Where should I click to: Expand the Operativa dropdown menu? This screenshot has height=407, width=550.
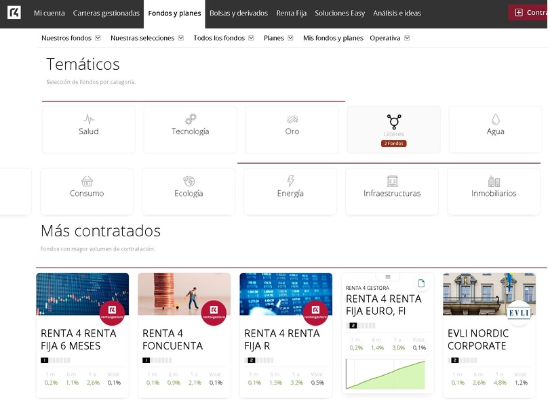click(389, 39)
